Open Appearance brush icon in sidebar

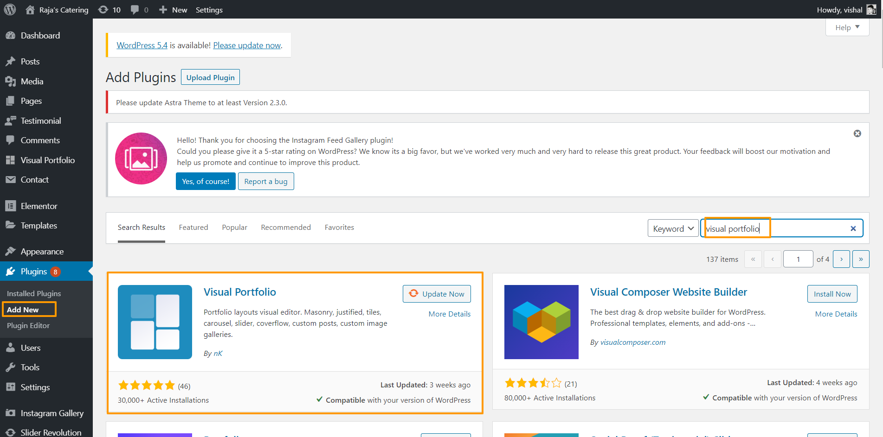[10, 252]
